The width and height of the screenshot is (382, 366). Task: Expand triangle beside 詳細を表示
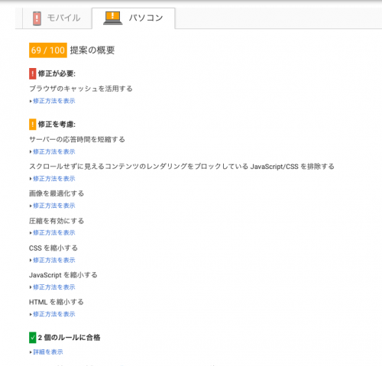(x=31, y=352)
